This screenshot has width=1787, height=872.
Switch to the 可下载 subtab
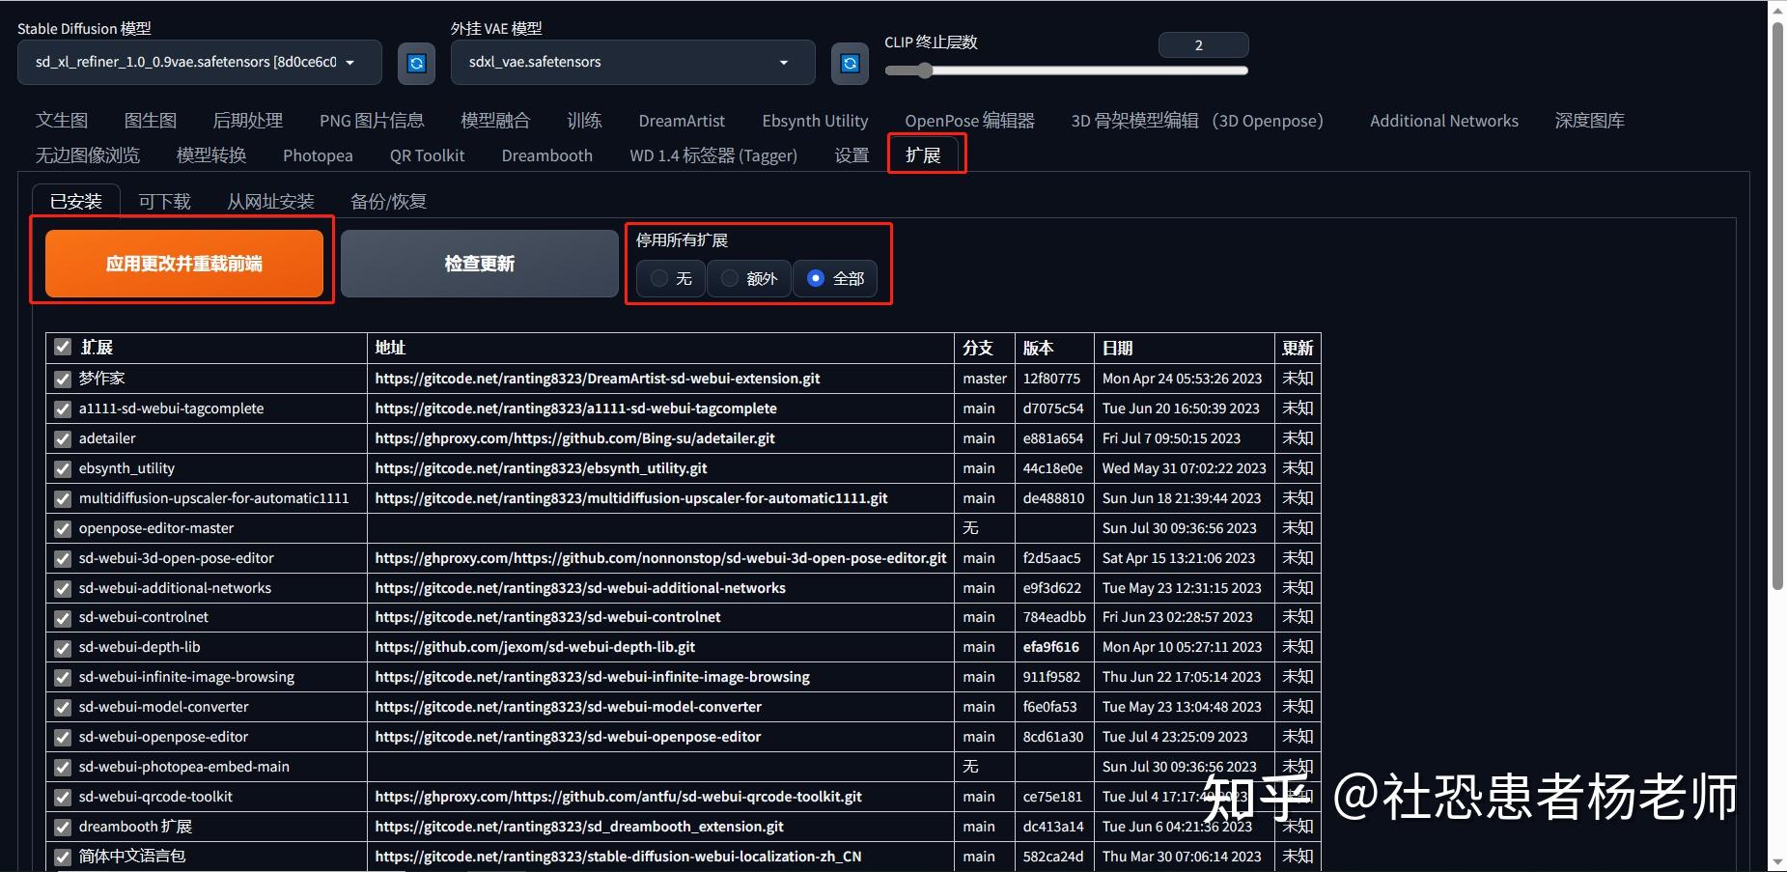point(164,201)
